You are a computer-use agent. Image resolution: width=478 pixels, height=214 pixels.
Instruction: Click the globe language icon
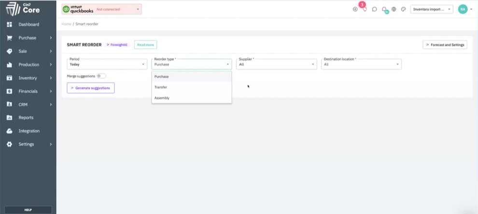click(394, 9)
